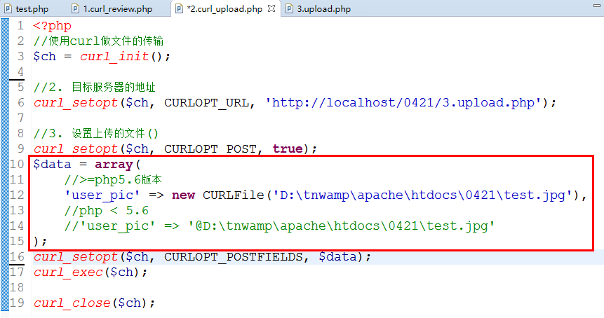604x318 pixels.
Task: Click line number 6 in the gutter
Action: 20,103
